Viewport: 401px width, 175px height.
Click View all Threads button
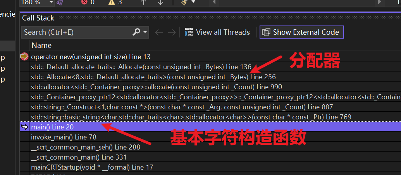[x=217, y=32]
